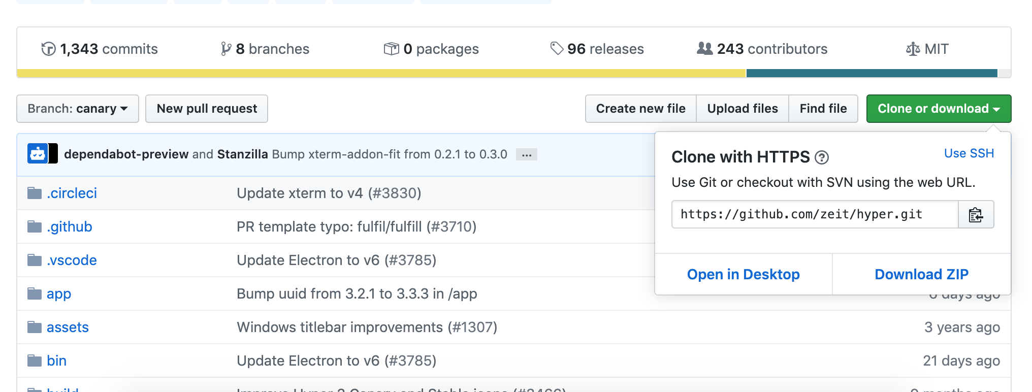Open commit Windows titlebar improvements (#1307)
The width and height of the screenshot is (1032, 392).
[x=367, y=327]
